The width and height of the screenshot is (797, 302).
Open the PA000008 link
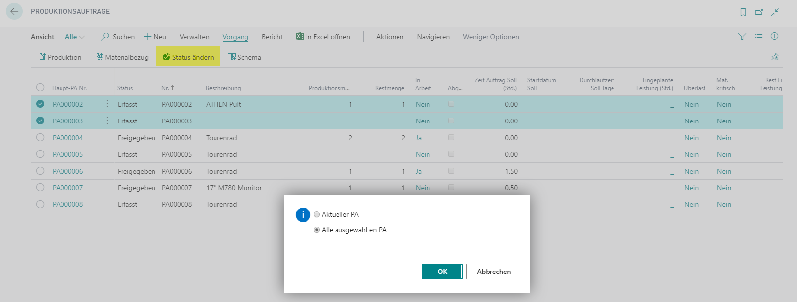pyautogui.click(x=68, y=204)
